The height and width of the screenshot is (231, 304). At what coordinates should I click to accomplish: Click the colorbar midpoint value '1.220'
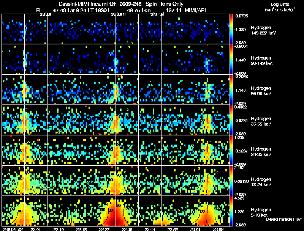pyautogui.click(x=239, y=212)
